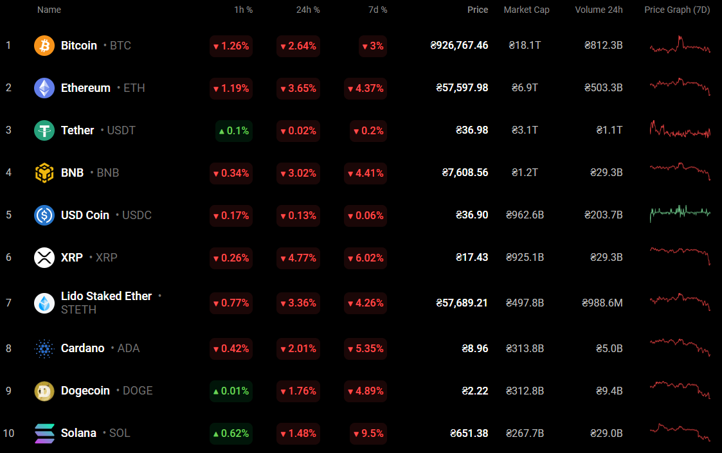Screen dimensions: 722x453
Task: Sort by the Market Cap column header
Action: (526, 10)
